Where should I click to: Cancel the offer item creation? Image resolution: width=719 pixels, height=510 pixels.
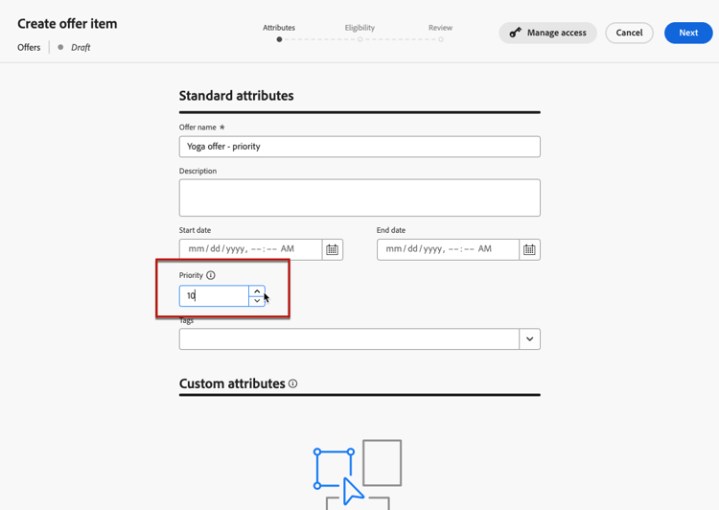coord(629,33)
